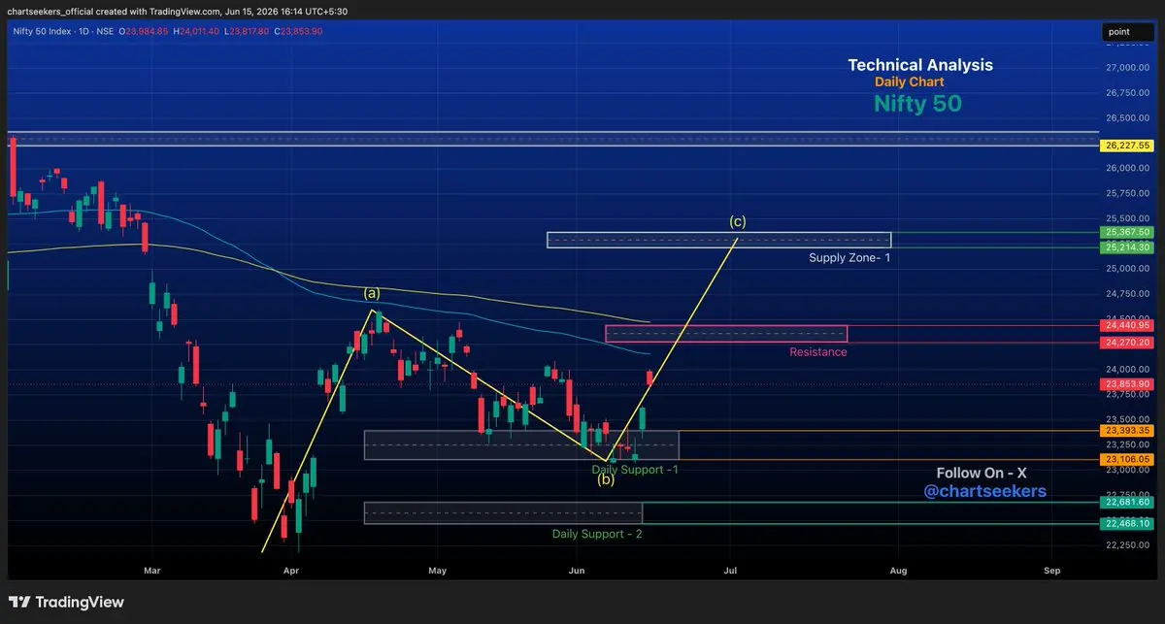Click the May label on time axis

pos(437,572)
